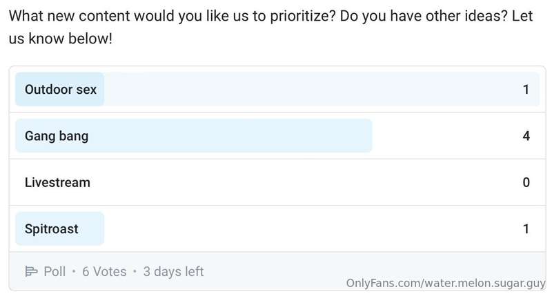The image size is (552, 296).
Task: Click the "3 days left" text
Action: click(x=173, y=272)
